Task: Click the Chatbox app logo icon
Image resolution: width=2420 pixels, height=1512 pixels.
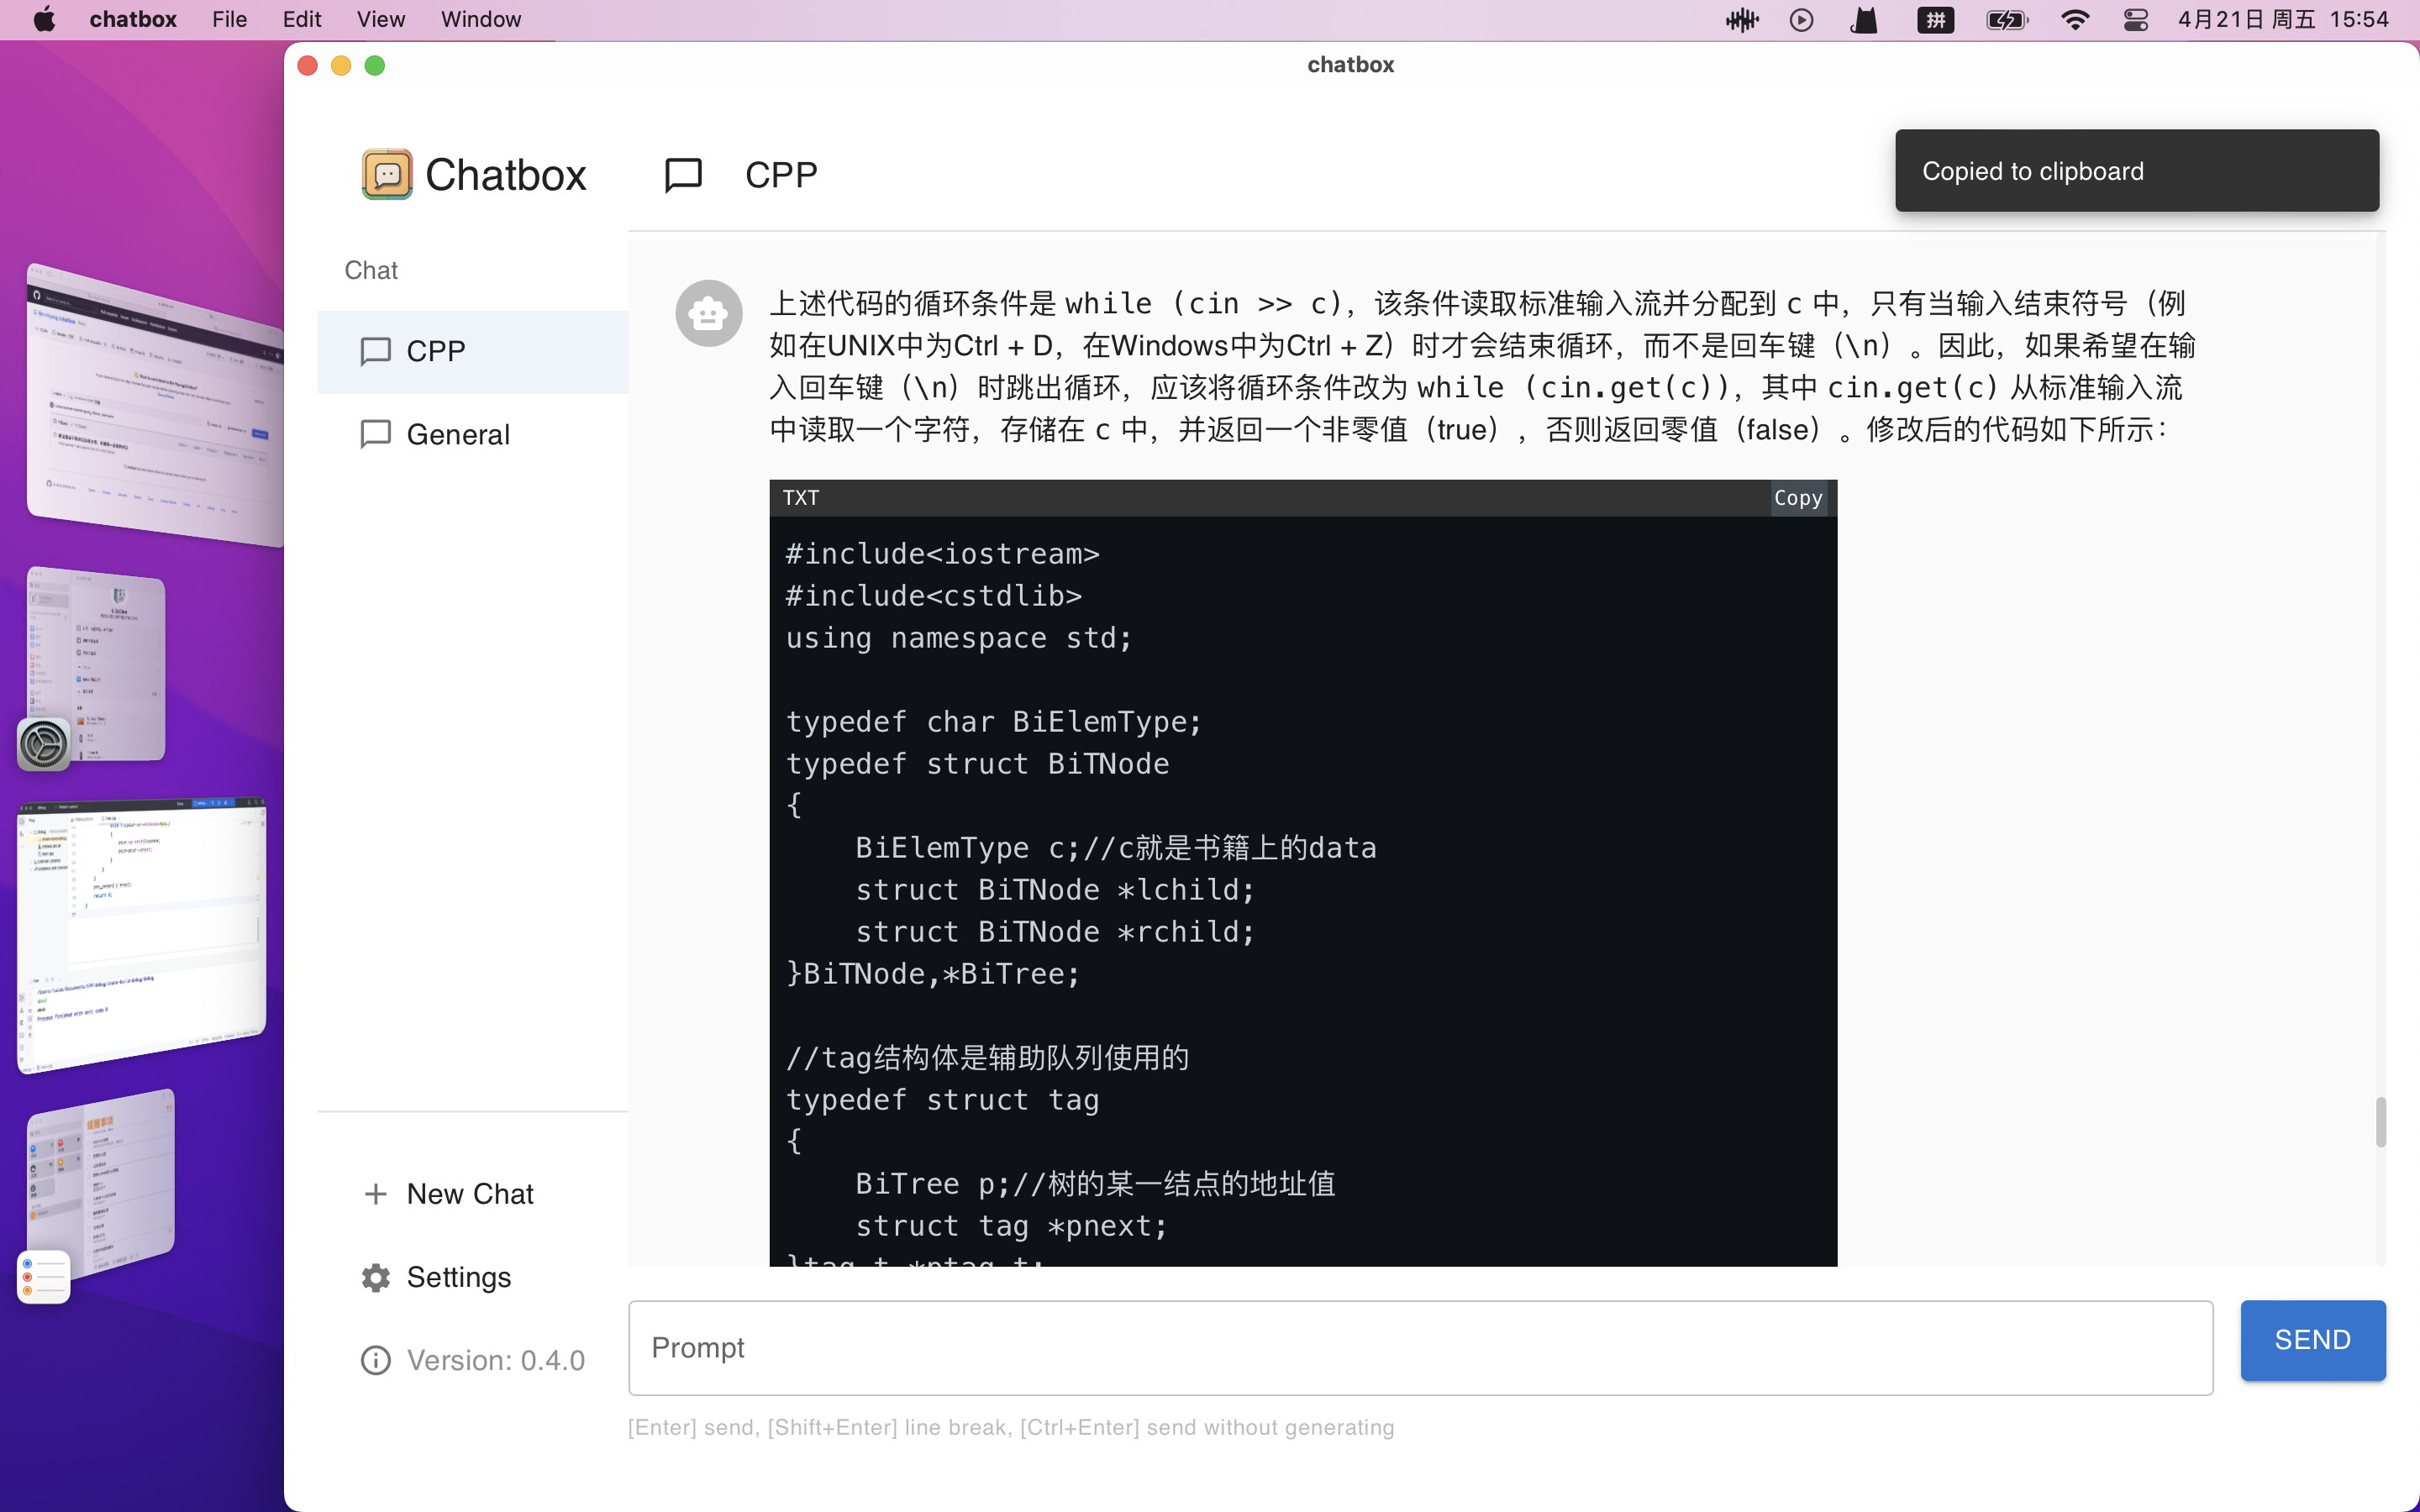Action: click(x=388, y=173)
